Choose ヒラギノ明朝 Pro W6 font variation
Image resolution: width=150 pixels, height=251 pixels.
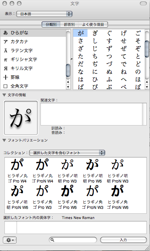pos(93,171)
